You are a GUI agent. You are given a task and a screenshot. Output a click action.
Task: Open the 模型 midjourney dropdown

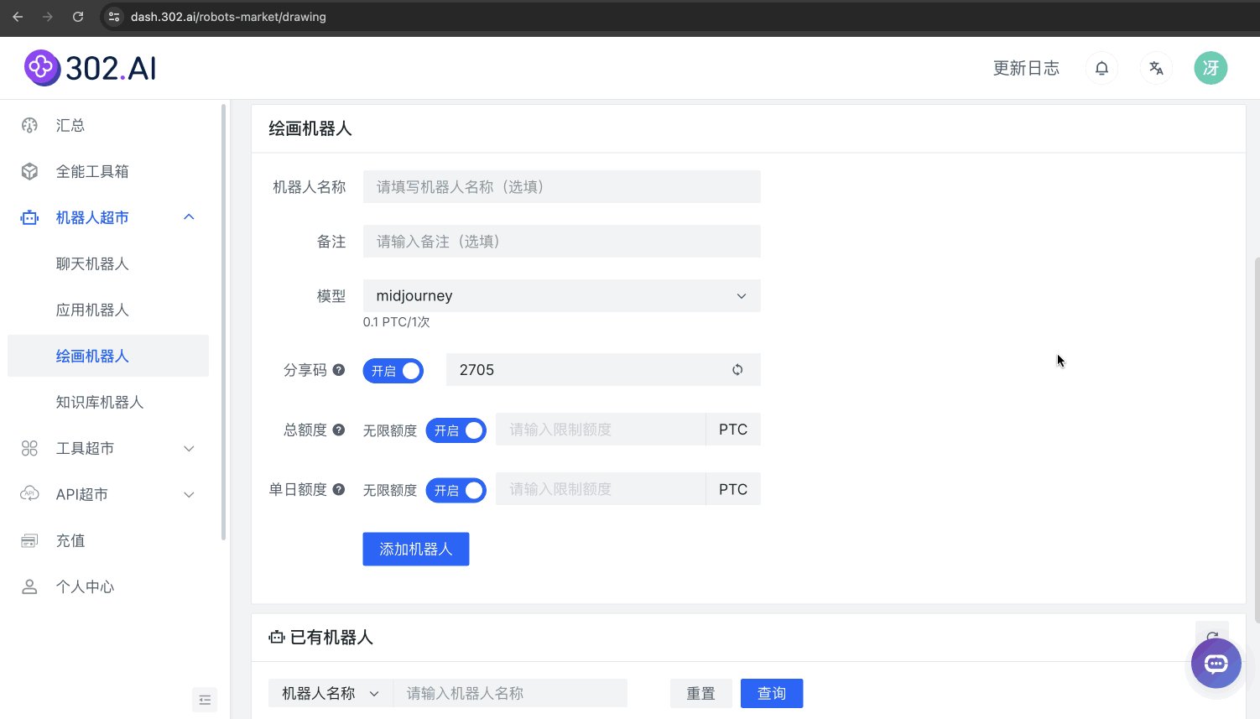(x=561, y=295)
